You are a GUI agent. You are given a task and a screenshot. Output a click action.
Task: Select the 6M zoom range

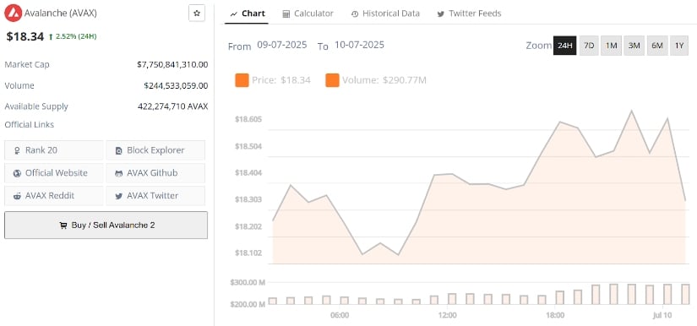tap(657, 46)
